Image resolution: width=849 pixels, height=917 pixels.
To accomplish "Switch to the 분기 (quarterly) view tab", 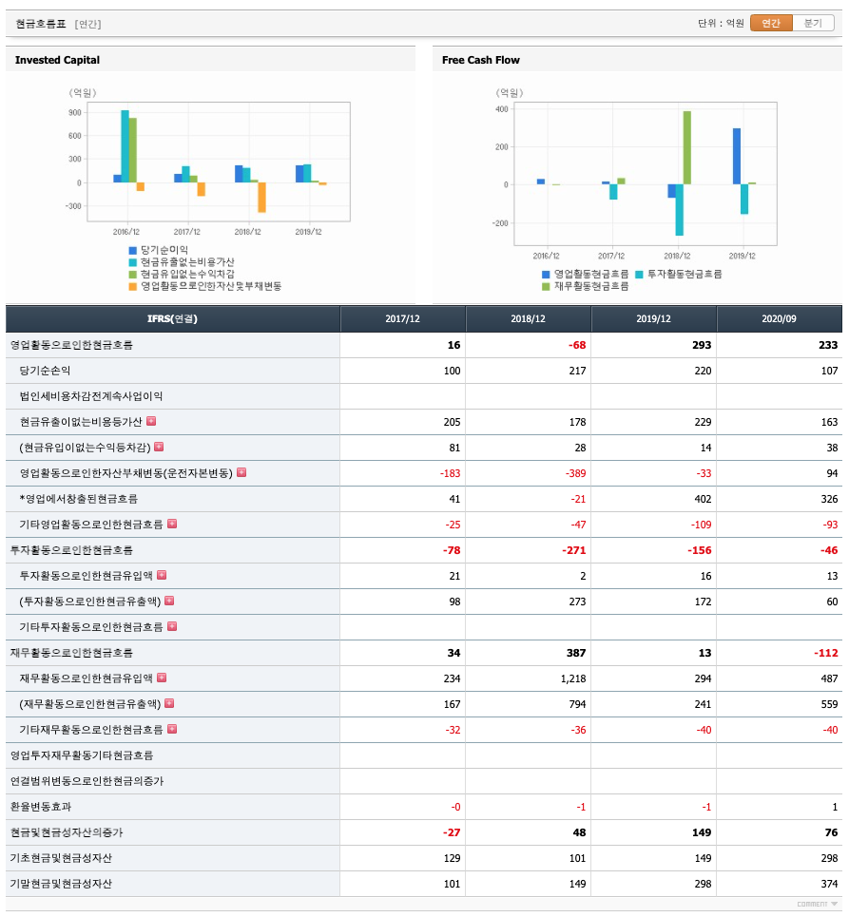I will (x=813, y=23).
